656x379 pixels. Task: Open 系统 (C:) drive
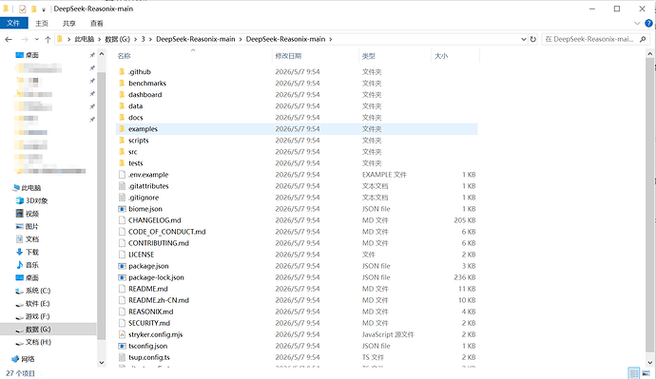coord(32,291)
